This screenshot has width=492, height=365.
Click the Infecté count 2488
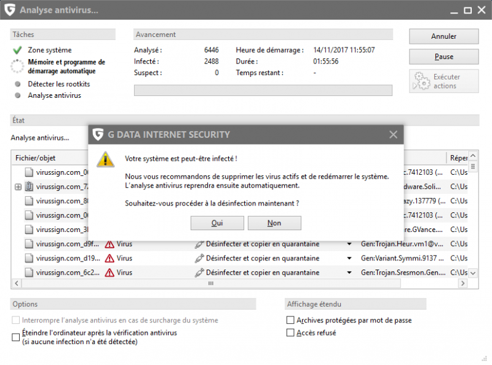212,62
